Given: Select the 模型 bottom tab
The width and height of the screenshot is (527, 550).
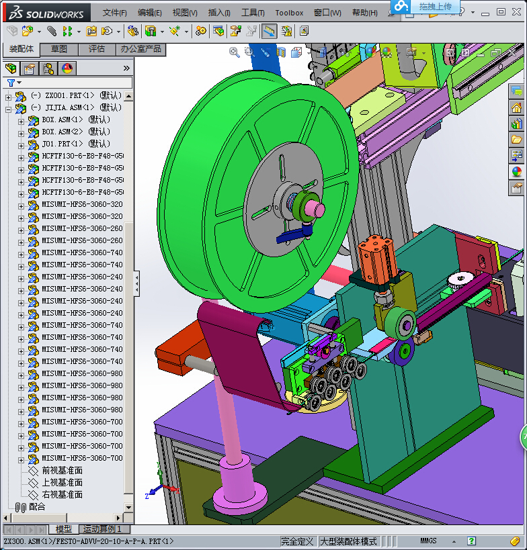Looking at the screenshot, I should pos(64,529).
